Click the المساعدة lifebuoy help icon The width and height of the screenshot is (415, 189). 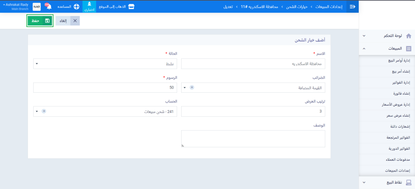pos(76,6)
